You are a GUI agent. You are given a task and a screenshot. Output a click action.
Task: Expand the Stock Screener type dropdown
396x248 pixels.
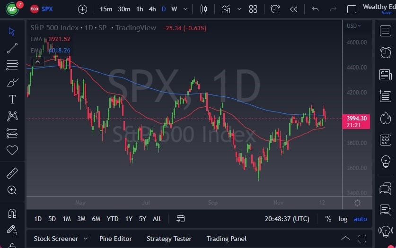point(86,239)
